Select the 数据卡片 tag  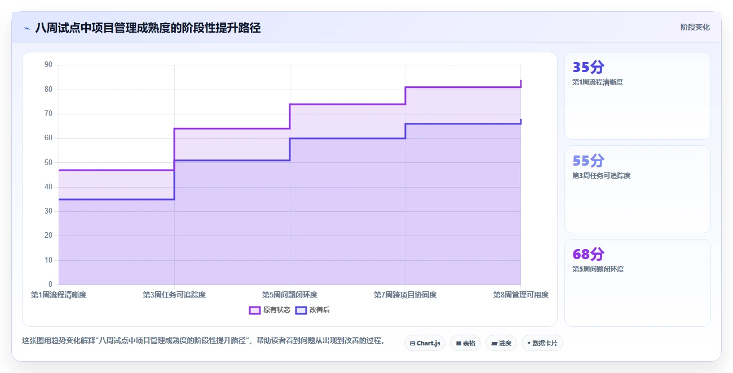[x=542, y=343]
